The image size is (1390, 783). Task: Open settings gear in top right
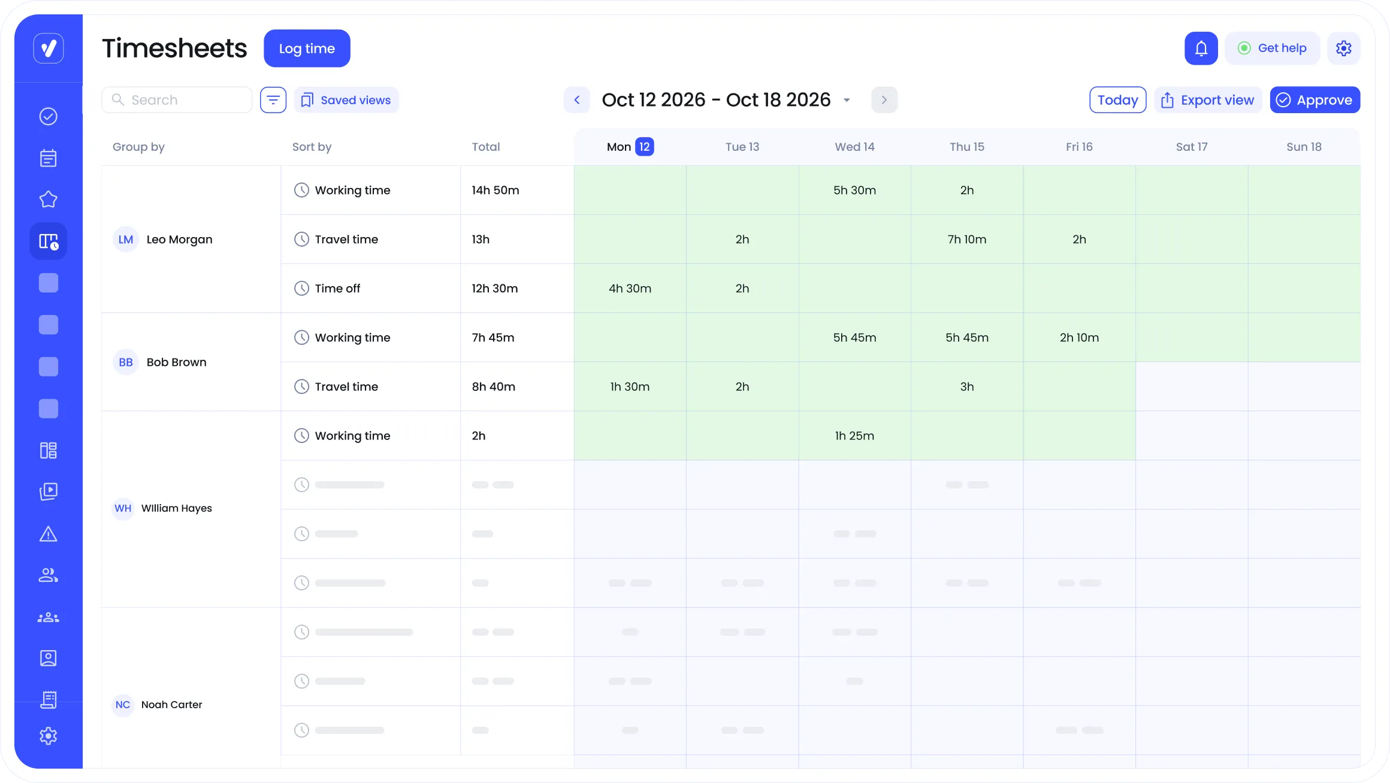pyautogui.click(x=1343, y=48)
